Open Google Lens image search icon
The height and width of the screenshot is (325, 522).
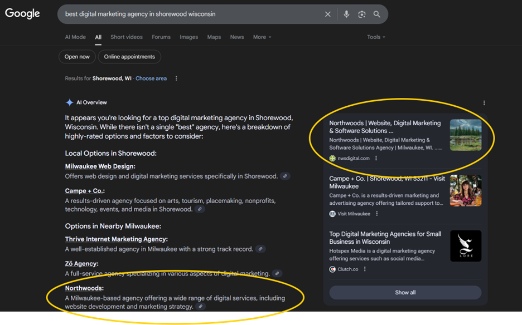(361, 14)
